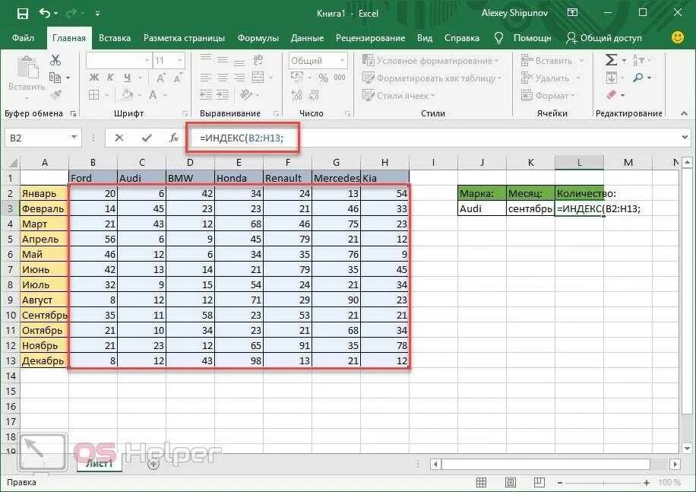The width and height of the screenshot is (696, 492).
Task: Switch to Page Layout view icon
Action: click(x=511, y=482)
